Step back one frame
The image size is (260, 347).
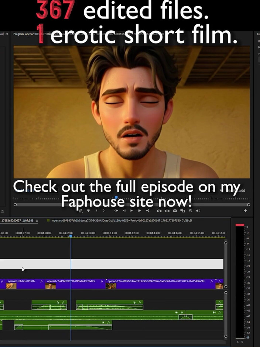124,211
